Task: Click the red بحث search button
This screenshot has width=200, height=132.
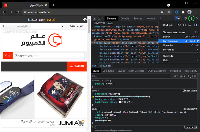Action: (8, 55)
